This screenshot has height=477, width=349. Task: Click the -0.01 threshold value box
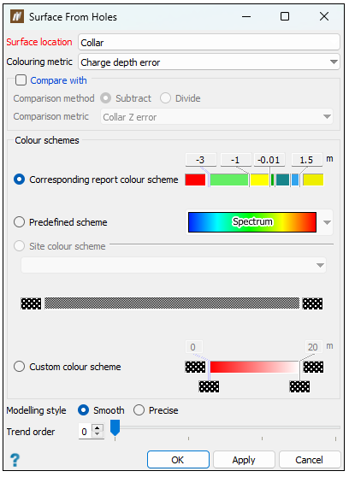coord(269,160)
